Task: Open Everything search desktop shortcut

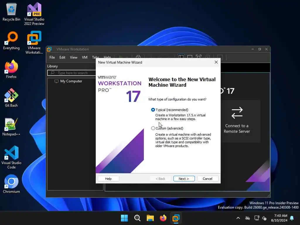Action: (11, 41)
